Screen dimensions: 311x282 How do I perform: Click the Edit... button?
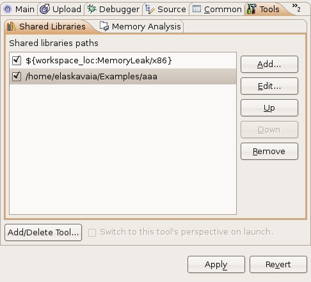point(269,86)
